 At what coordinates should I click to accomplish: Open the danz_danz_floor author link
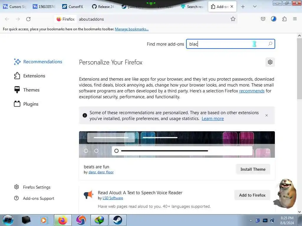point(101,172)
